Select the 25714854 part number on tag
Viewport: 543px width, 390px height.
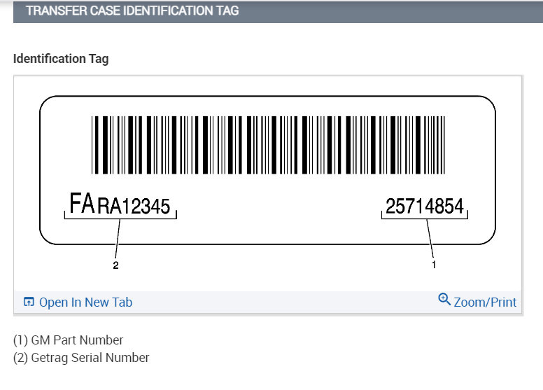tap(425, 206)
